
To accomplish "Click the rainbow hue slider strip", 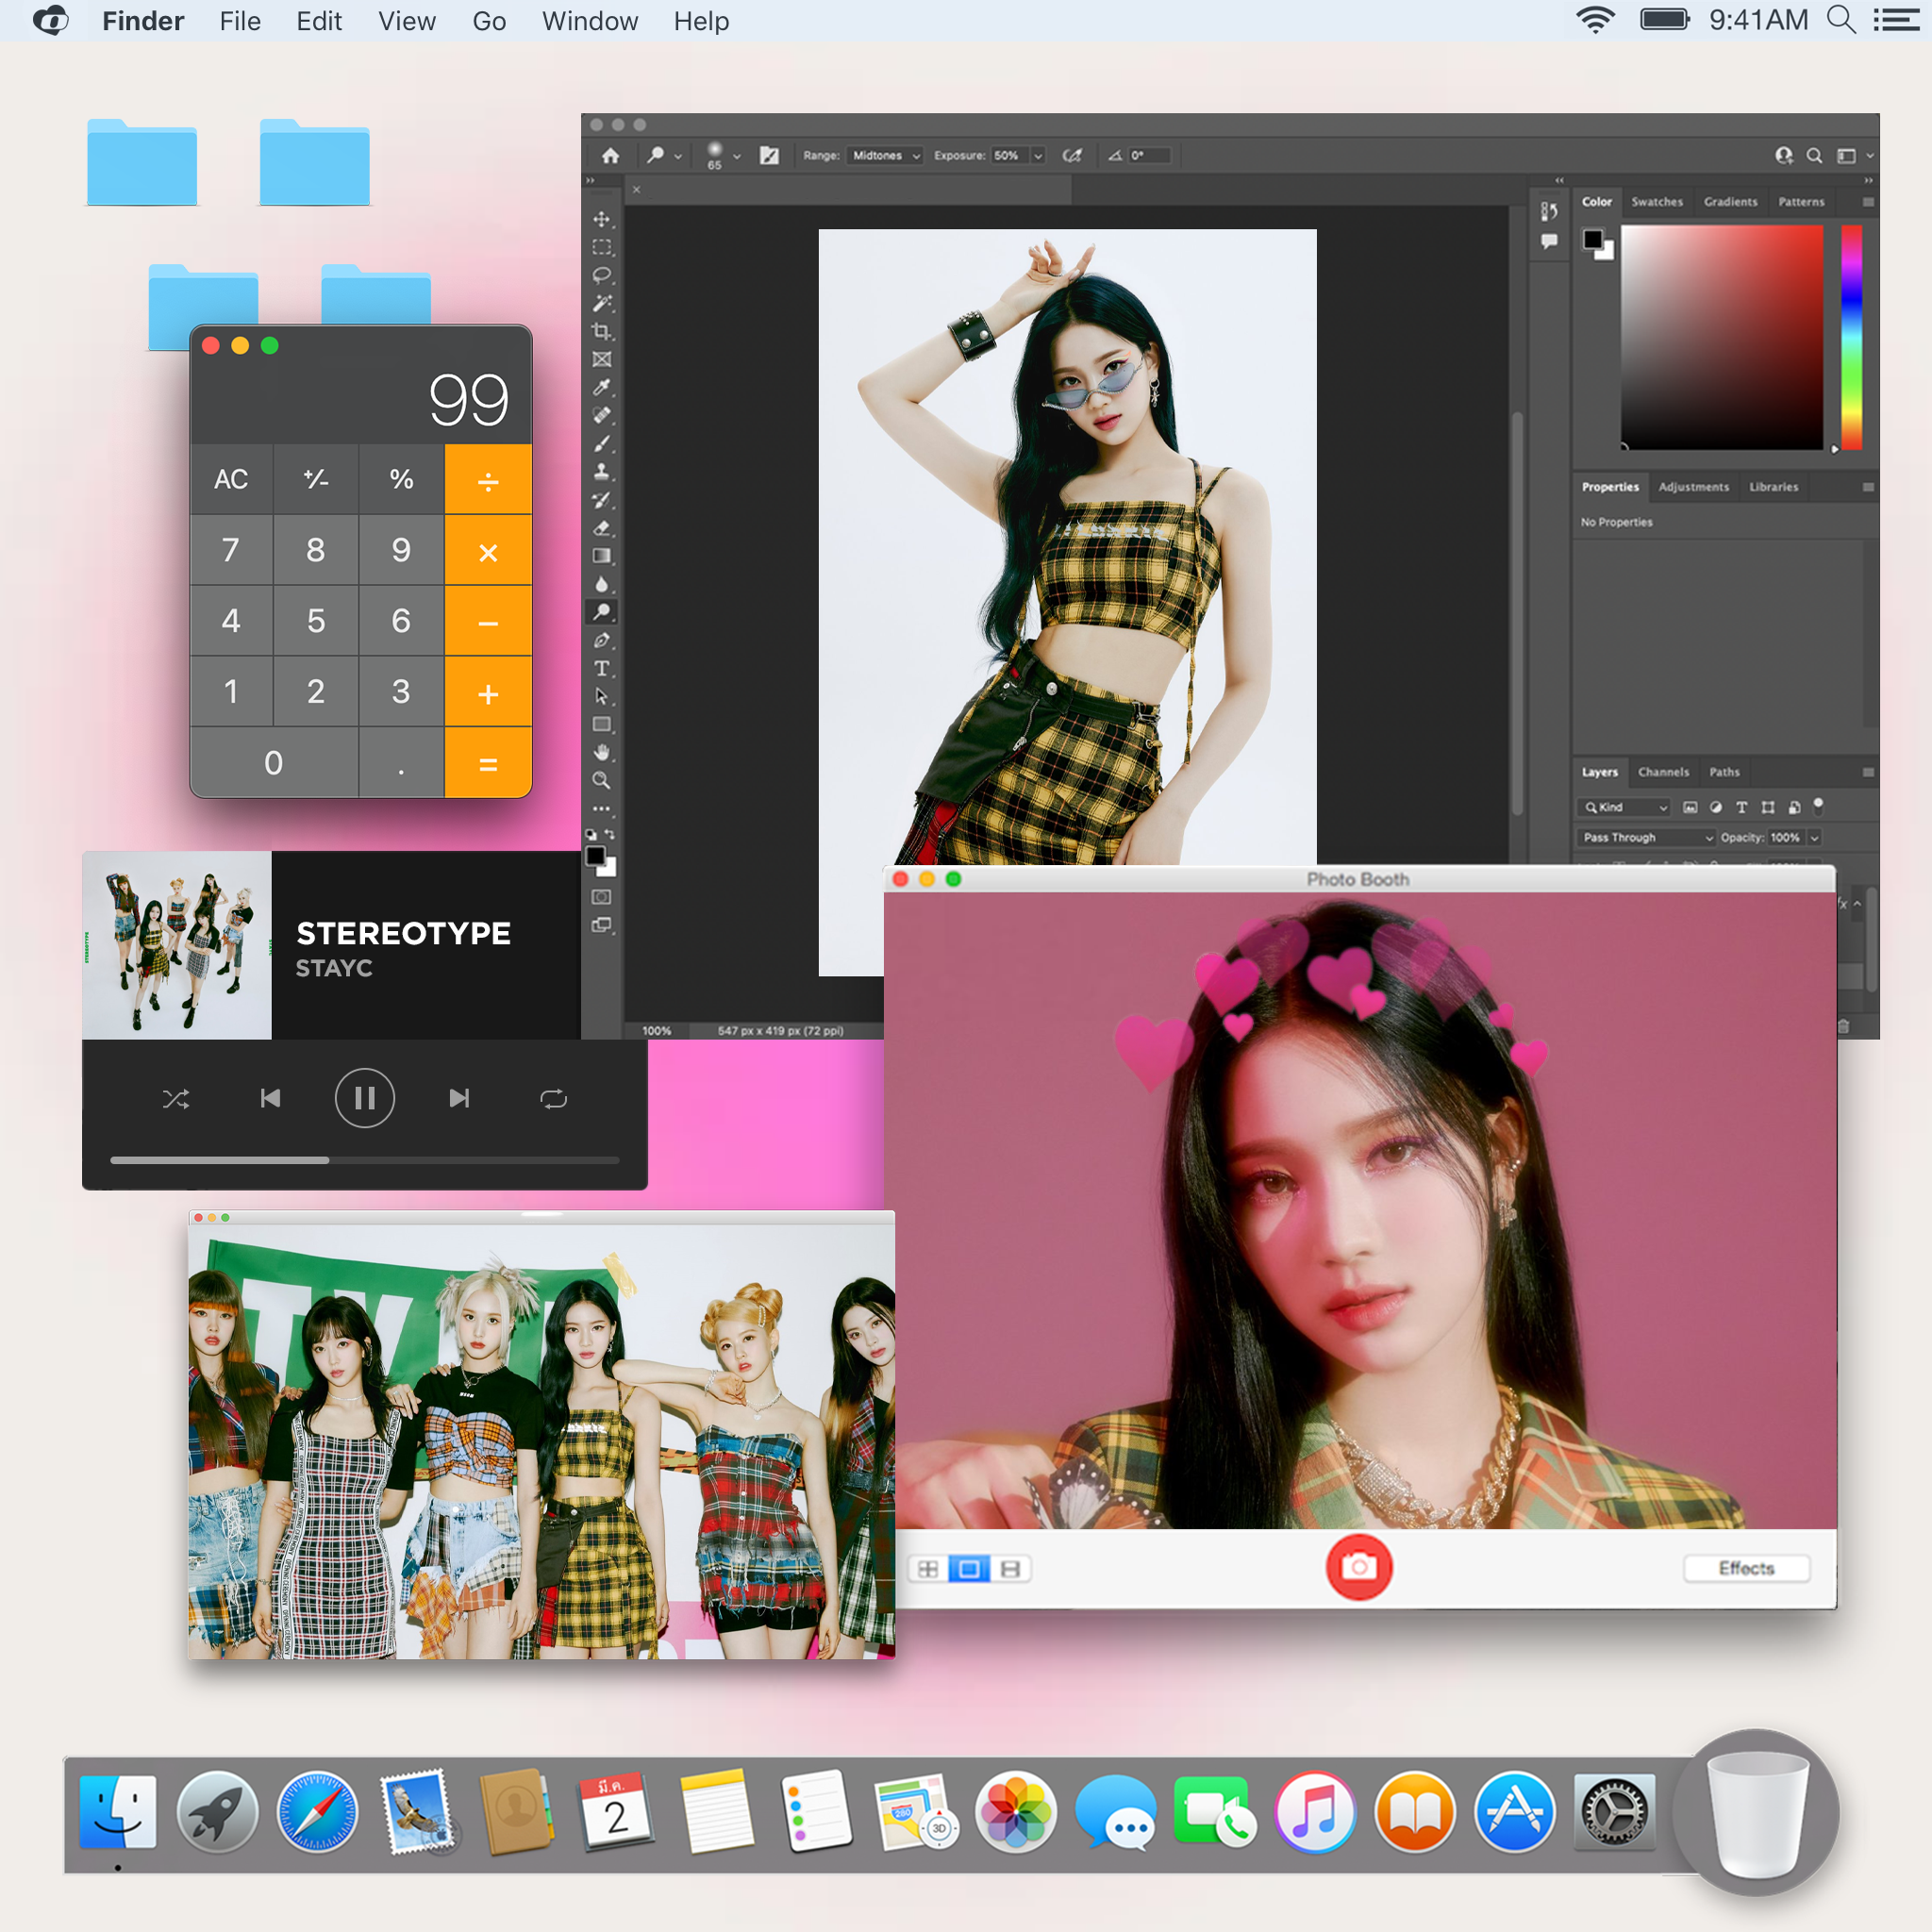I will pos(1851,336).
